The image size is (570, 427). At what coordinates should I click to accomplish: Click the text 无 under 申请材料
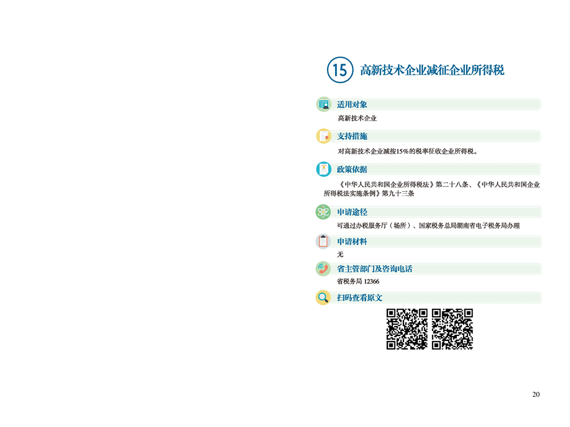[340, 254]
